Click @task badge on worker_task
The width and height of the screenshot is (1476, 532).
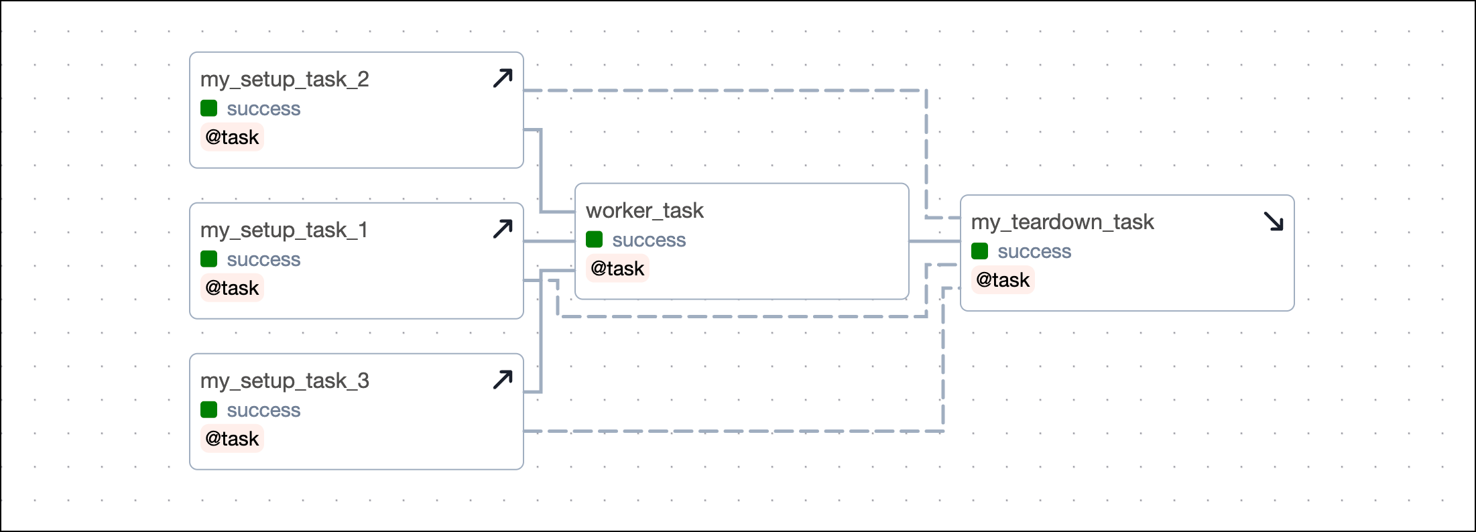pos(617,269)
